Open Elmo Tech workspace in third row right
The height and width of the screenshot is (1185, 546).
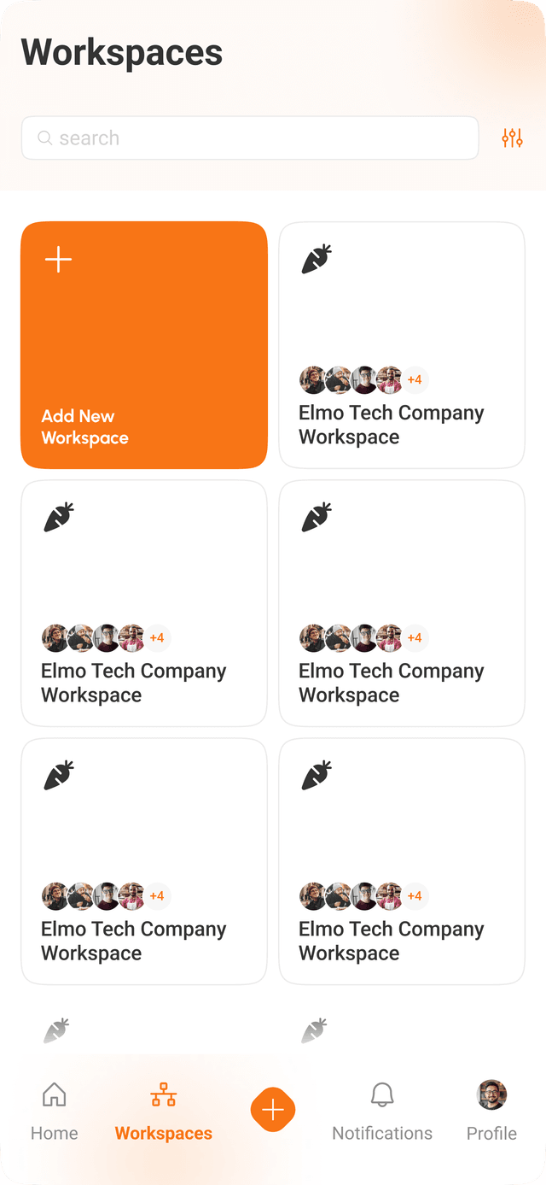point(402,861)
